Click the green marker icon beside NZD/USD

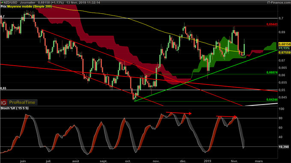pyautogui.click(x=2, y=3)
